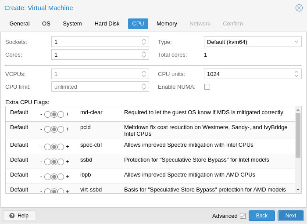Click the Next button
Viewport: 307px width, 224px height.
click(x=290, y=216)
